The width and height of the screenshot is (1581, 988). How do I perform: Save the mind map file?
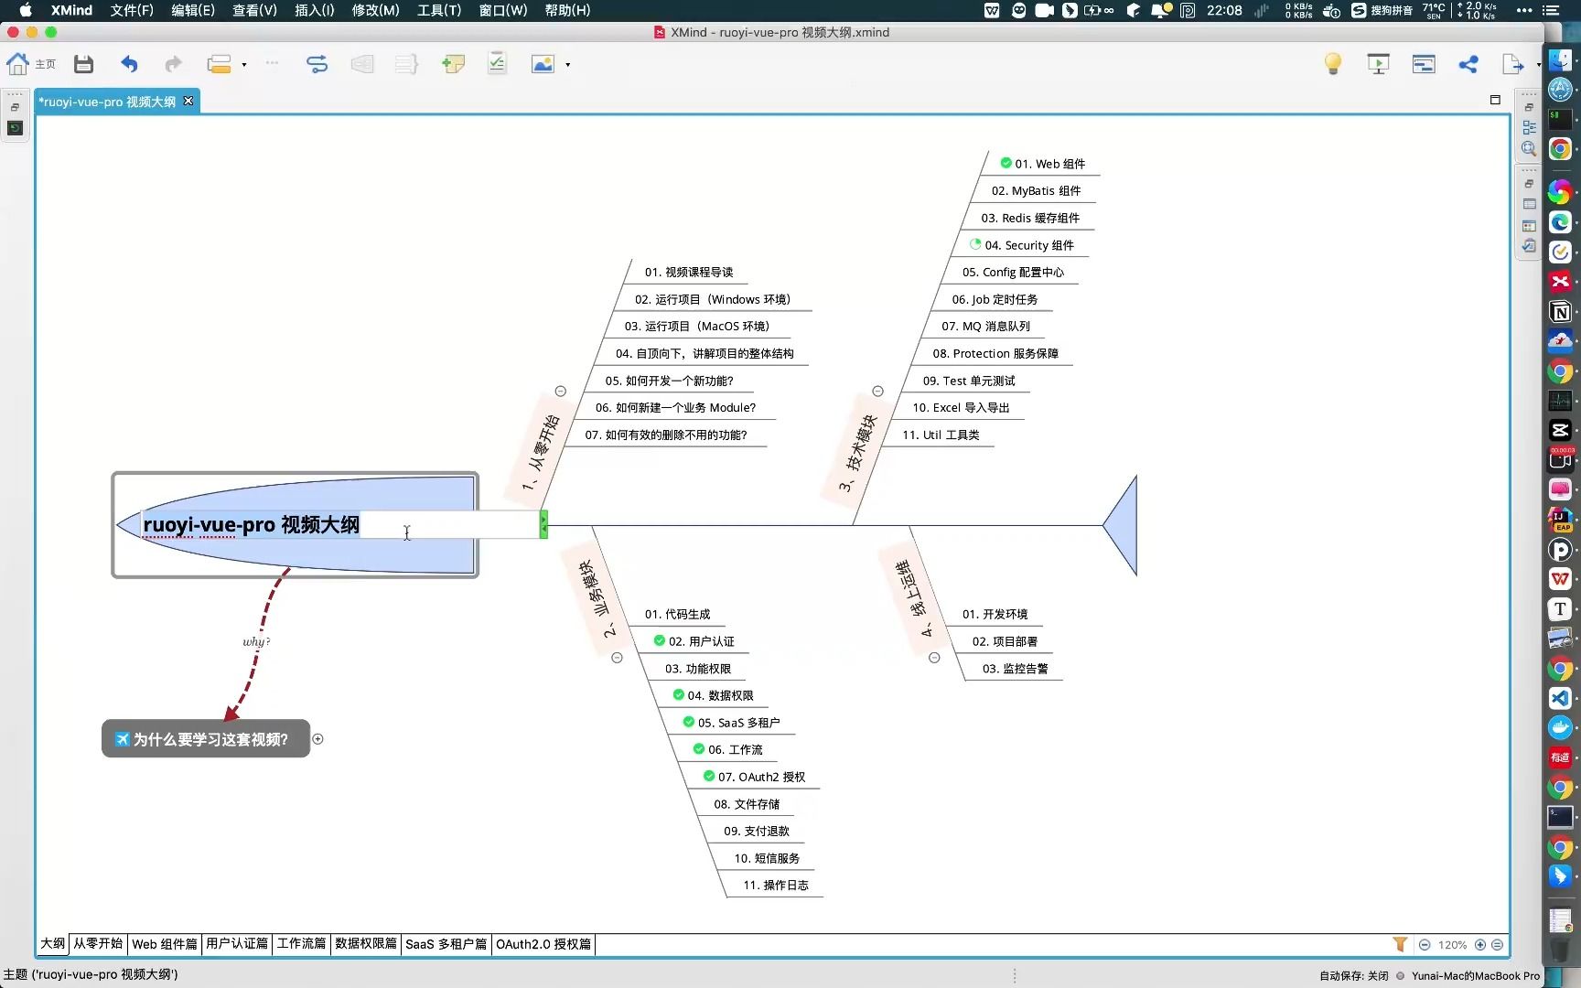tap(83, 64)
